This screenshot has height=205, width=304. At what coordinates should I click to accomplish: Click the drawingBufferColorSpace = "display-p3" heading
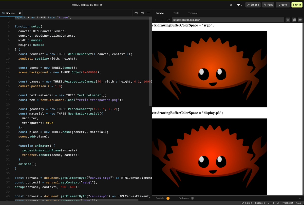click(x=187, y=113)
